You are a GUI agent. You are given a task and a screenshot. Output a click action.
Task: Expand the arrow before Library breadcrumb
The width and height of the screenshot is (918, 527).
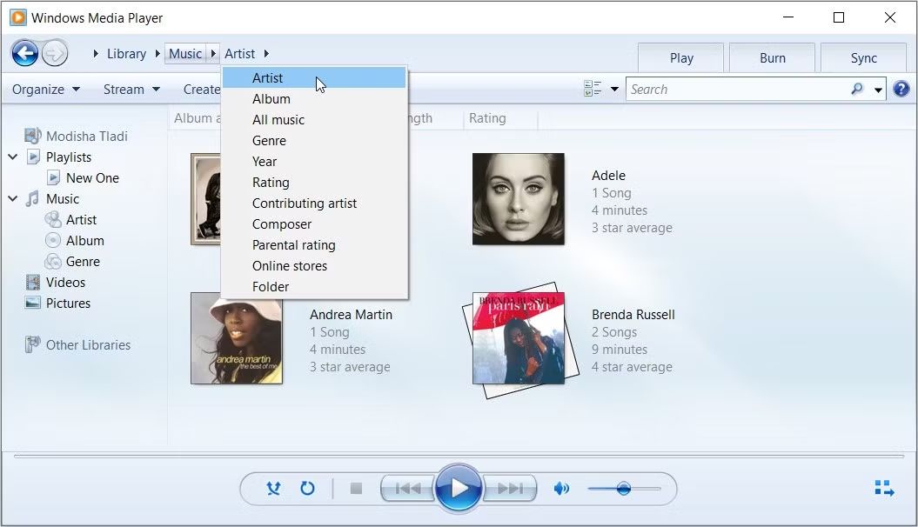(96, 54)
